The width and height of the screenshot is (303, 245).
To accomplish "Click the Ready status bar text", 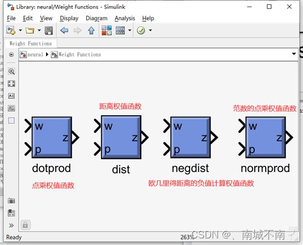I will [x=14, y=237].
